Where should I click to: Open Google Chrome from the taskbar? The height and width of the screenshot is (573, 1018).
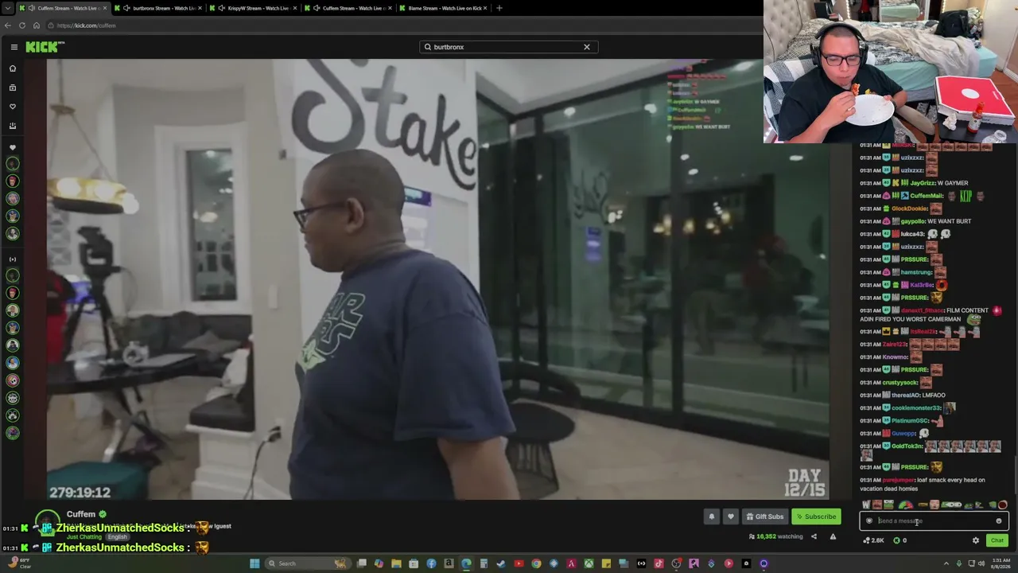click(536, 563)
